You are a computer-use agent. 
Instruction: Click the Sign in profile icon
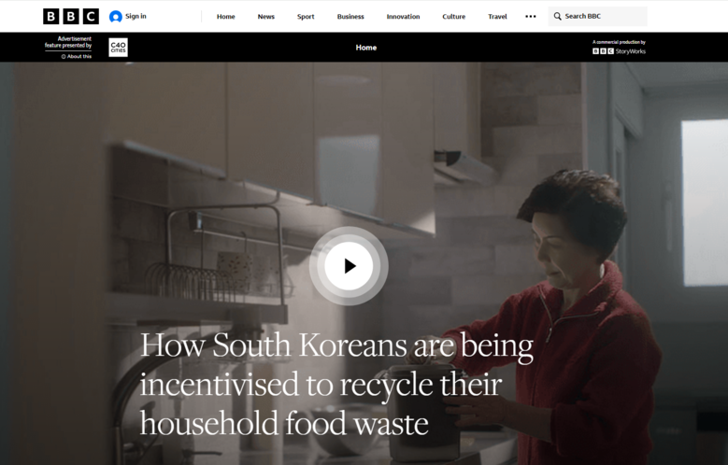click(x=115, y=17)
